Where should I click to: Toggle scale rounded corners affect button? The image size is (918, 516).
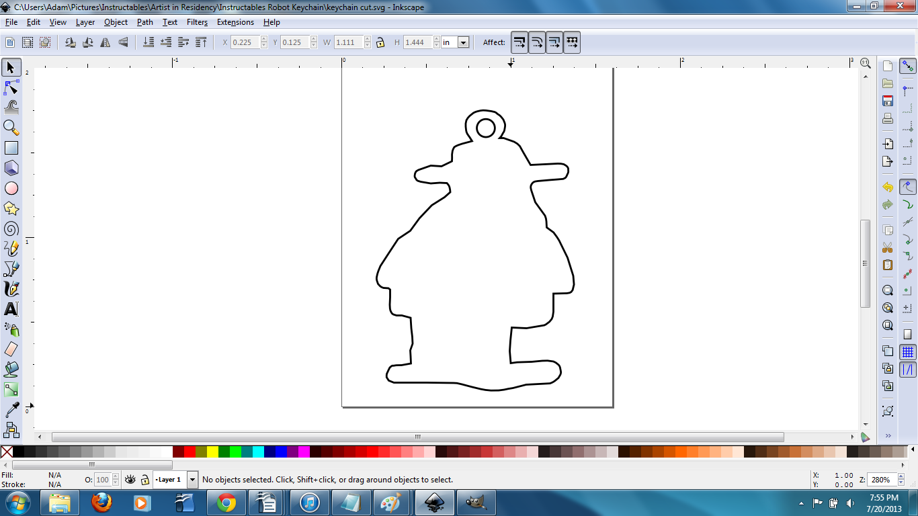coord(537,42)
